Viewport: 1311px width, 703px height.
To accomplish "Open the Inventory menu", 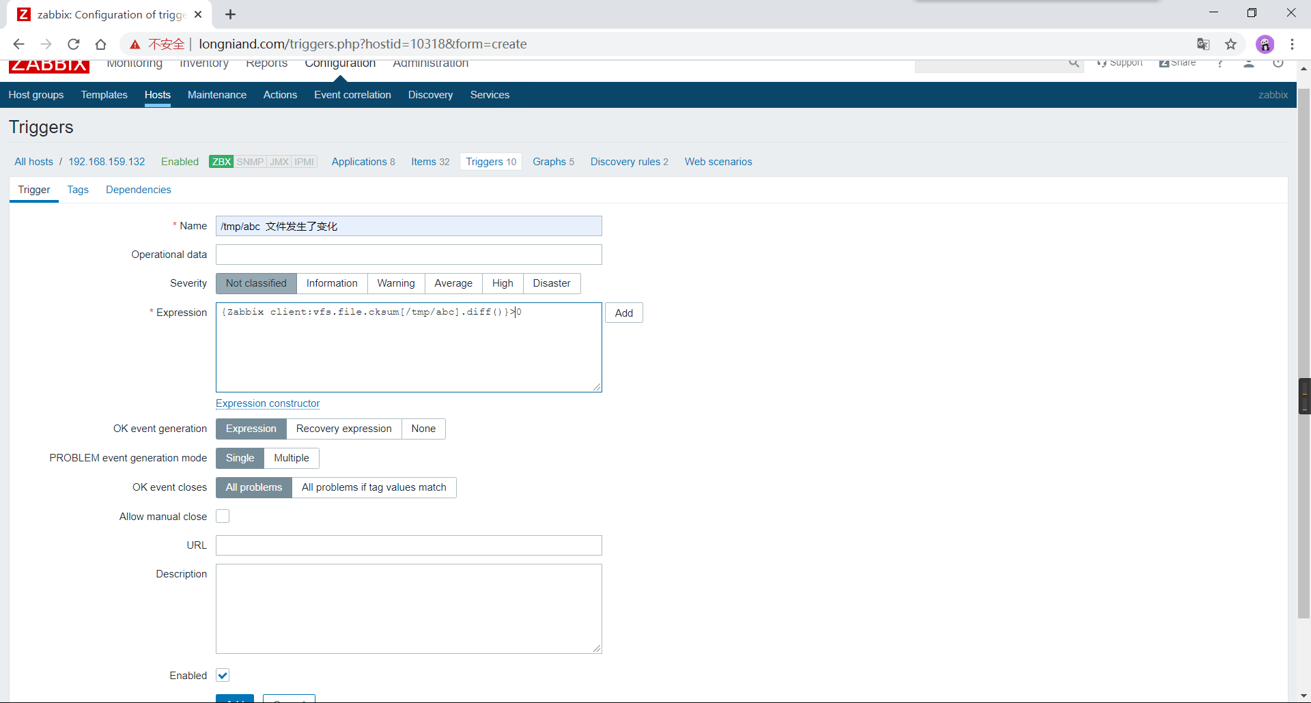I will tap(204, 63).
